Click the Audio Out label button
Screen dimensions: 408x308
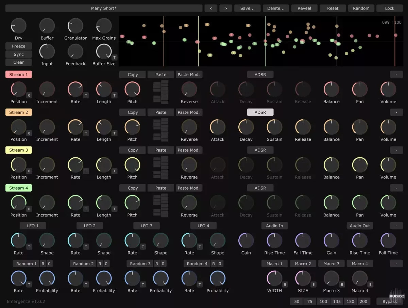[360, 226]
